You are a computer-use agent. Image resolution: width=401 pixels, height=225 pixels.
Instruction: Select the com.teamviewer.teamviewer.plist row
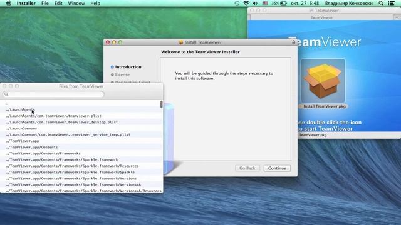tap(81, 116)
